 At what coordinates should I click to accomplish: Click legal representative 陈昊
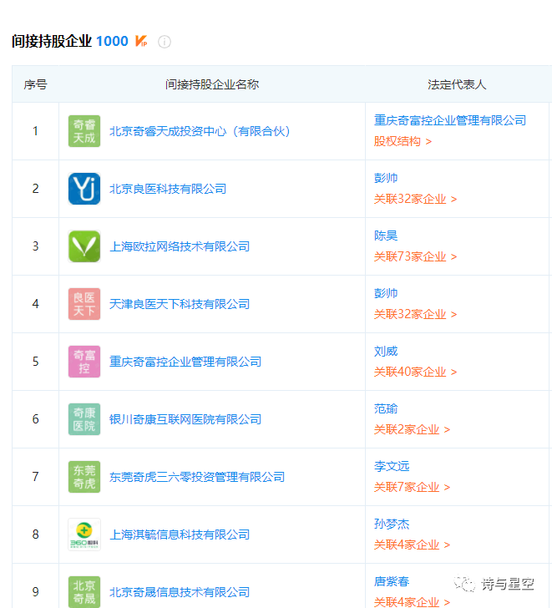[386, 236]
